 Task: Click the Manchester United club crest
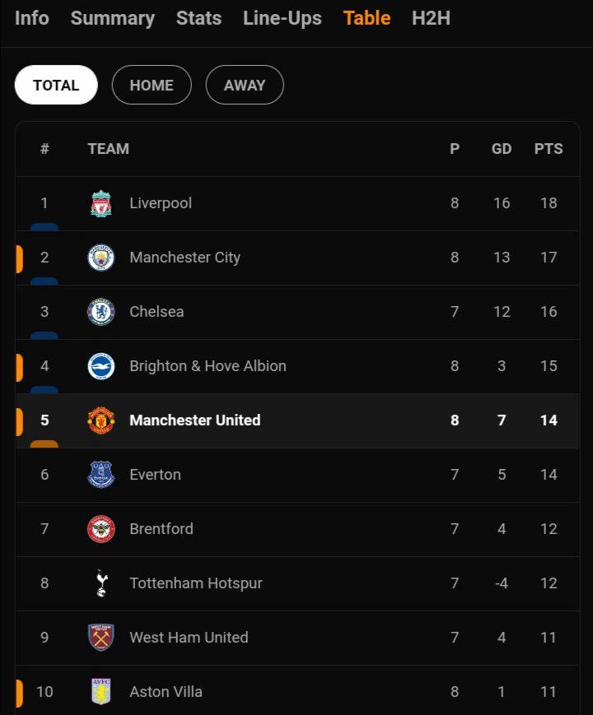coord(100,420)
